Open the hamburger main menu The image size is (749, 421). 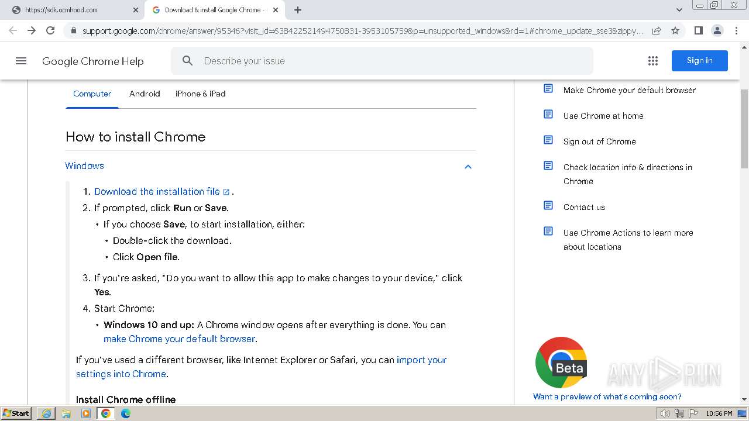pos(21,61)
